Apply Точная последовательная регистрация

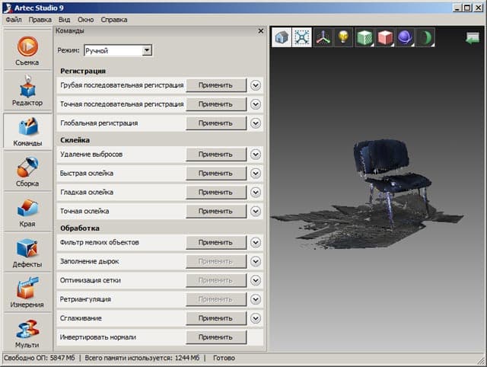(216, 104)
